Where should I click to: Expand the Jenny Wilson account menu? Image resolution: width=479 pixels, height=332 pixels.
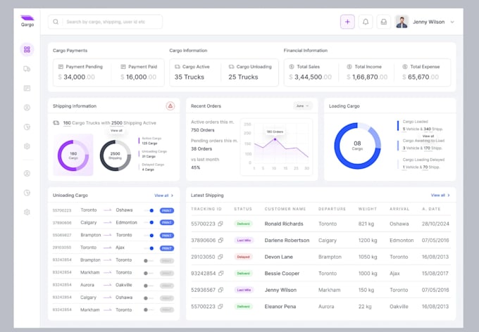(x=452, y=22)
